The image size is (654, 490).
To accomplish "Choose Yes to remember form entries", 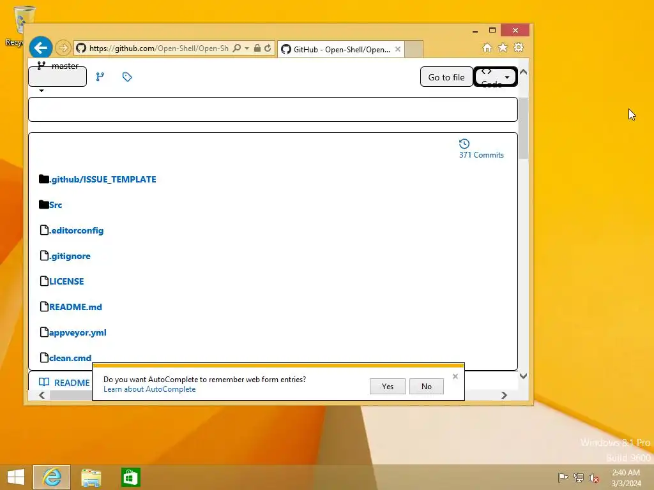I will coord(388,386).
